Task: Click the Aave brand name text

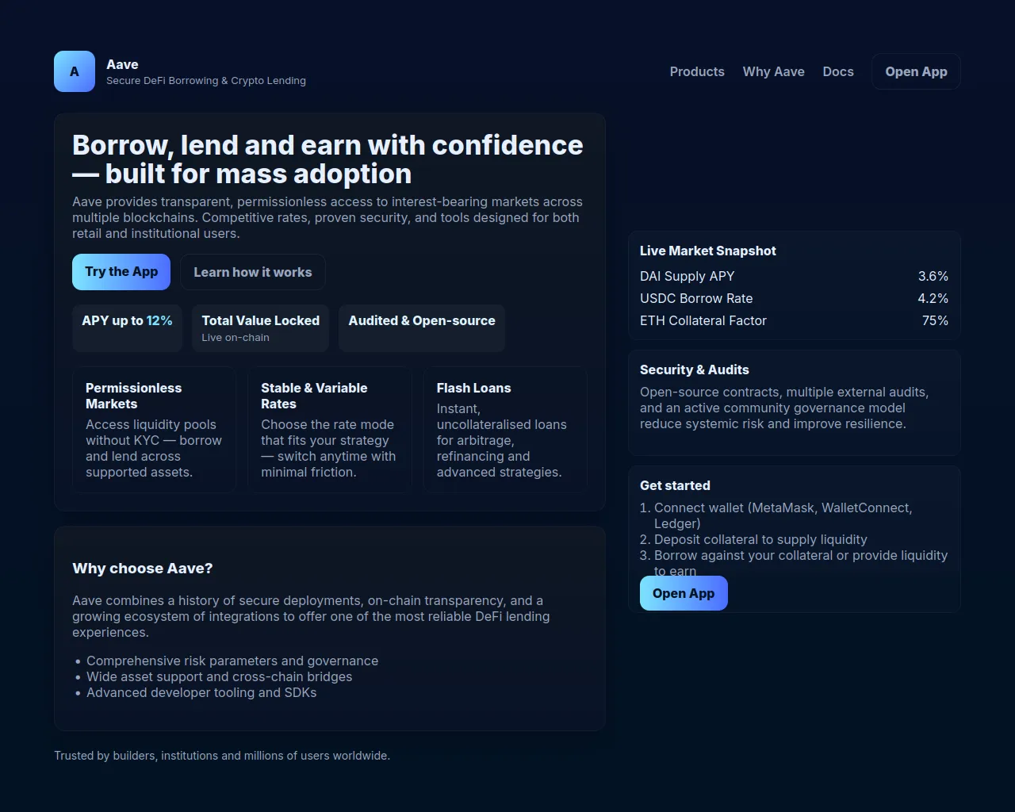Action: click(x=122, y=64)
